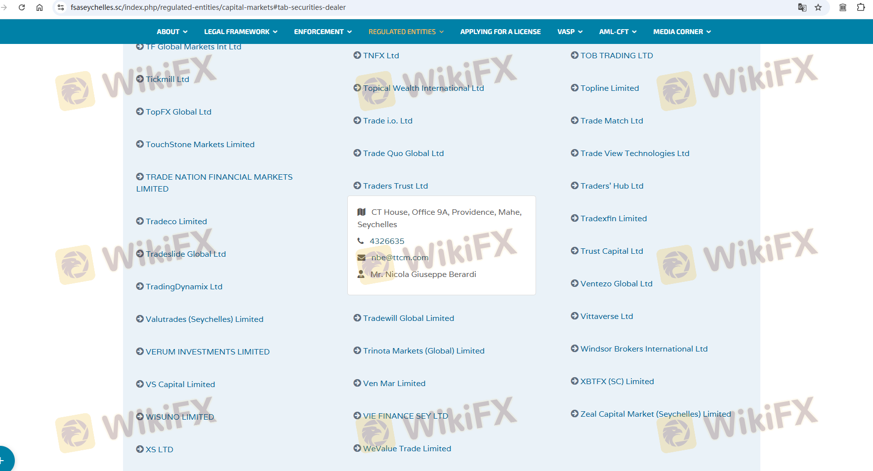Screen dimensions: 873x471
Task: Expand the MEDIA CORNER dropdown
Action: (682, 32)
